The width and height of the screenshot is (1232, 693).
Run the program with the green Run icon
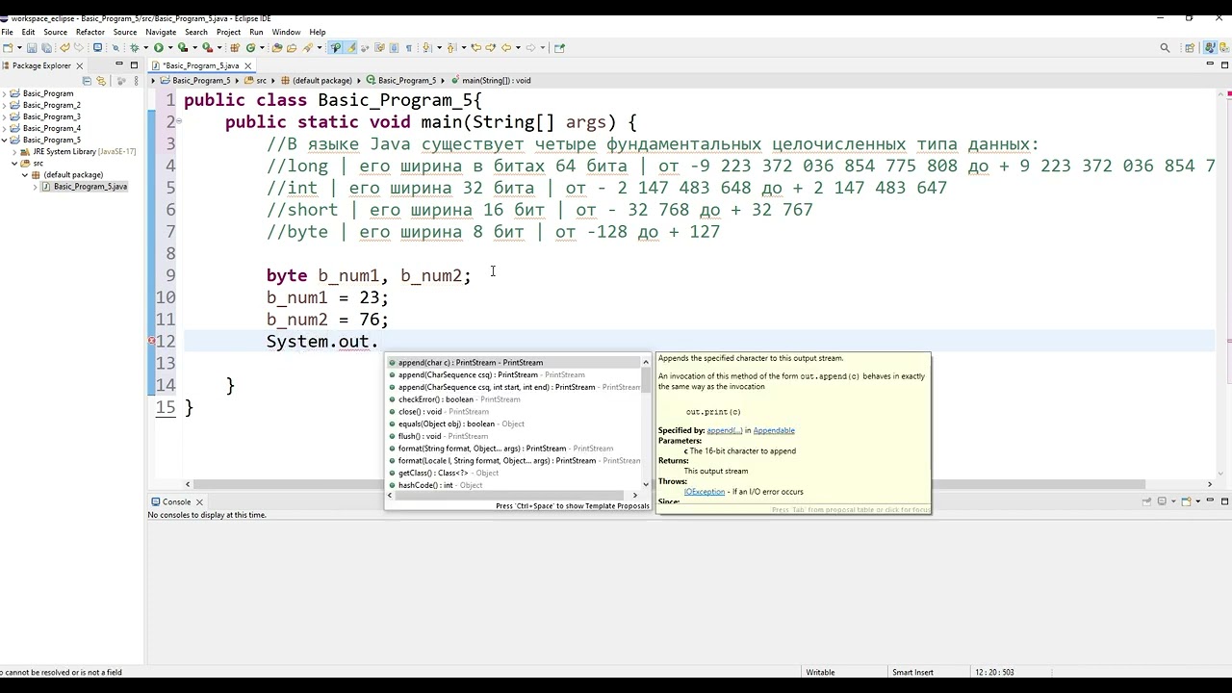coord(158,47)
